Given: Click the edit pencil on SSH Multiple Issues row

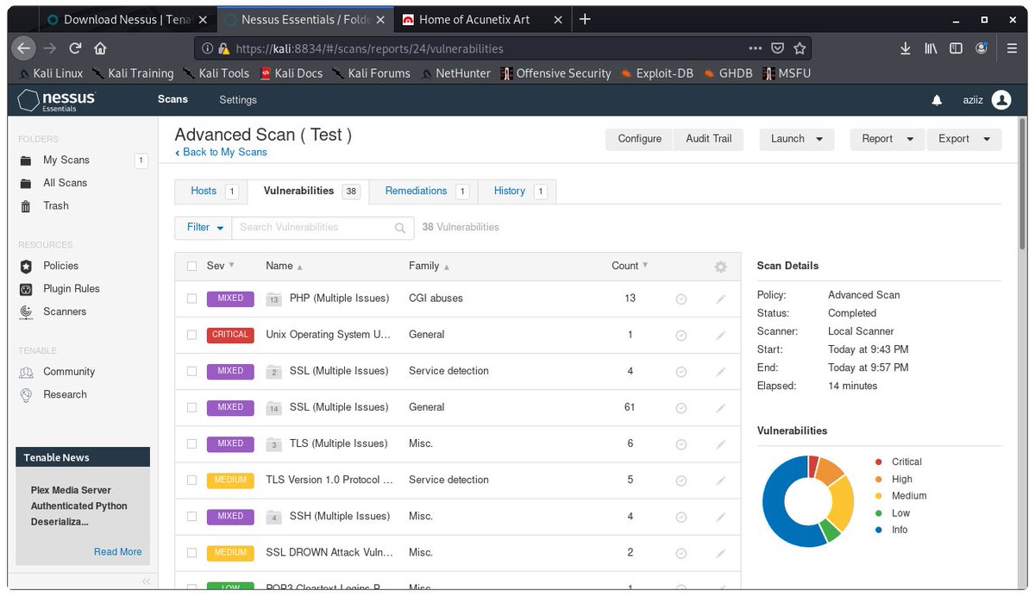Looking at the screenshot, I should click(721, 516).
